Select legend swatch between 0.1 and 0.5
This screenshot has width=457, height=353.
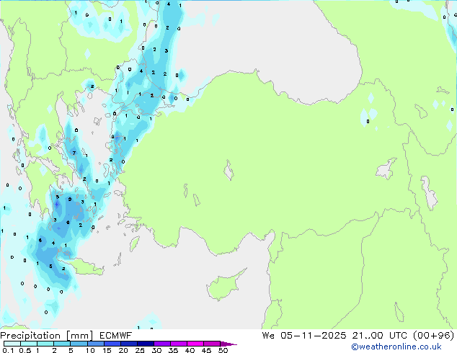(x=12, y=344)
